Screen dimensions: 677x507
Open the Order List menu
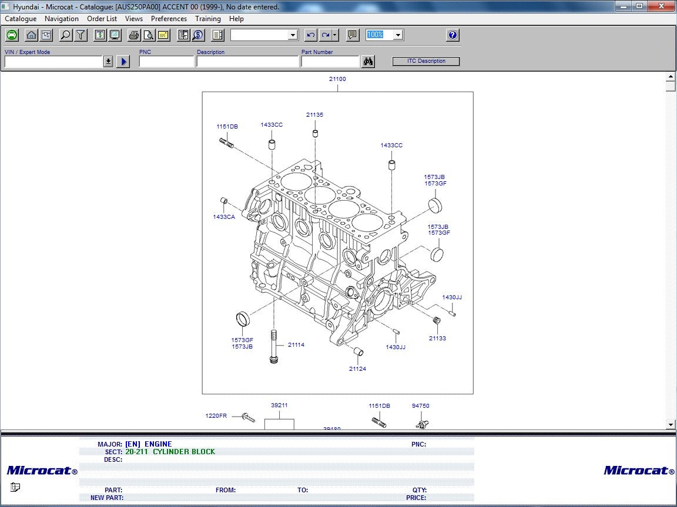[102, 19]
